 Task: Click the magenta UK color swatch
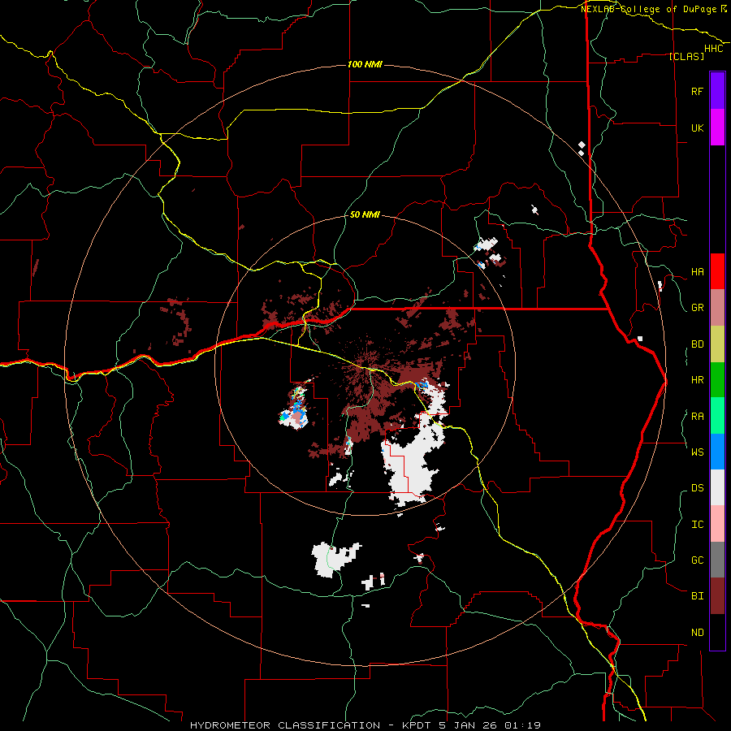[717, 128]
